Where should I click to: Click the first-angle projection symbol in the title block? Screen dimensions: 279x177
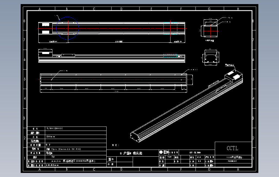[x=164, y=152]
